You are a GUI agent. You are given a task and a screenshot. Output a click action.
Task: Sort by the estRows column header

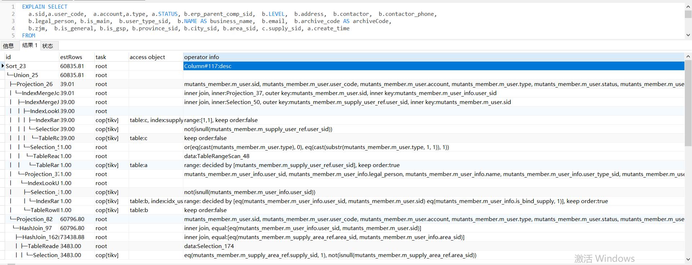pos(71,57)
